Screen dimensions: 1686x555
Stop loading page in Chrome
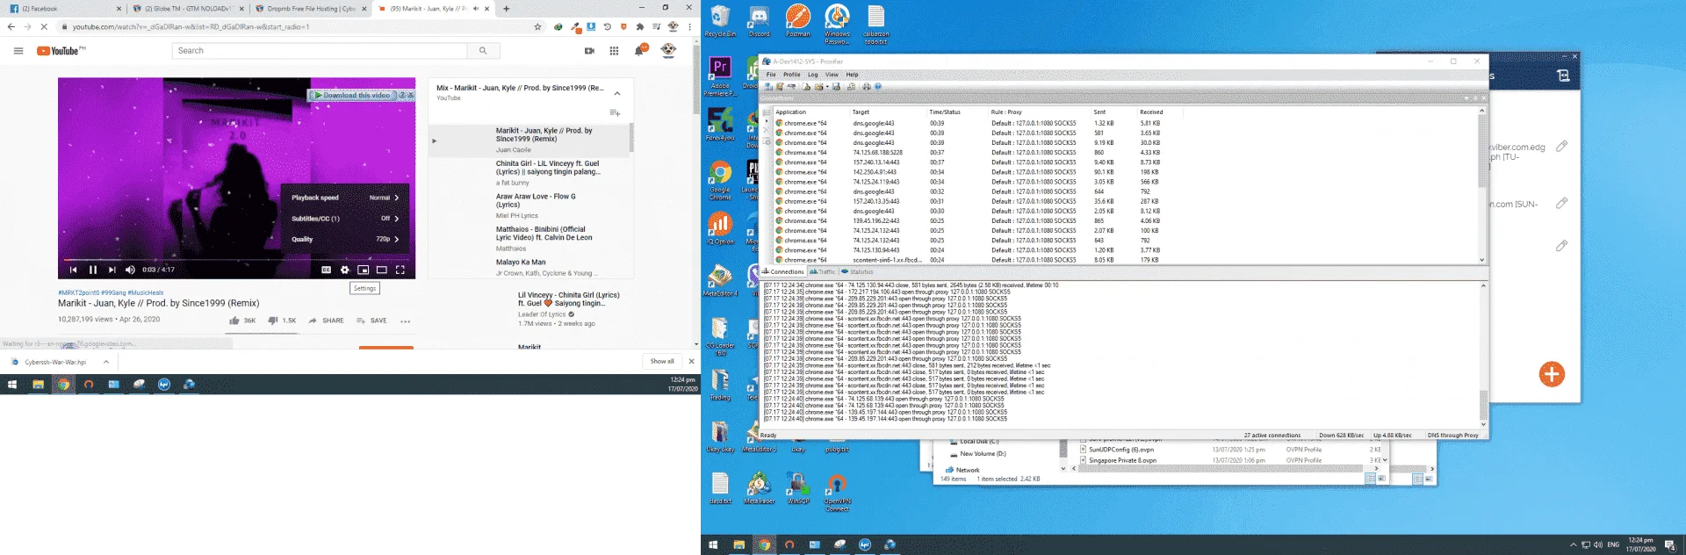[44, 26]
